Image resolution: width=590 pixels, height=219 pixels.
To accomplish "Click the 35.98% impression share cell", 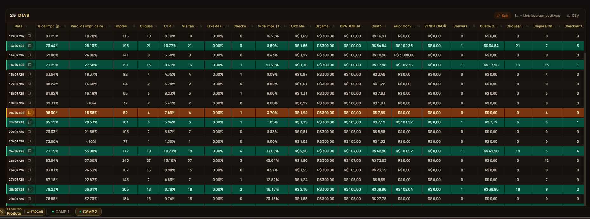I will [x=91, y=151].
